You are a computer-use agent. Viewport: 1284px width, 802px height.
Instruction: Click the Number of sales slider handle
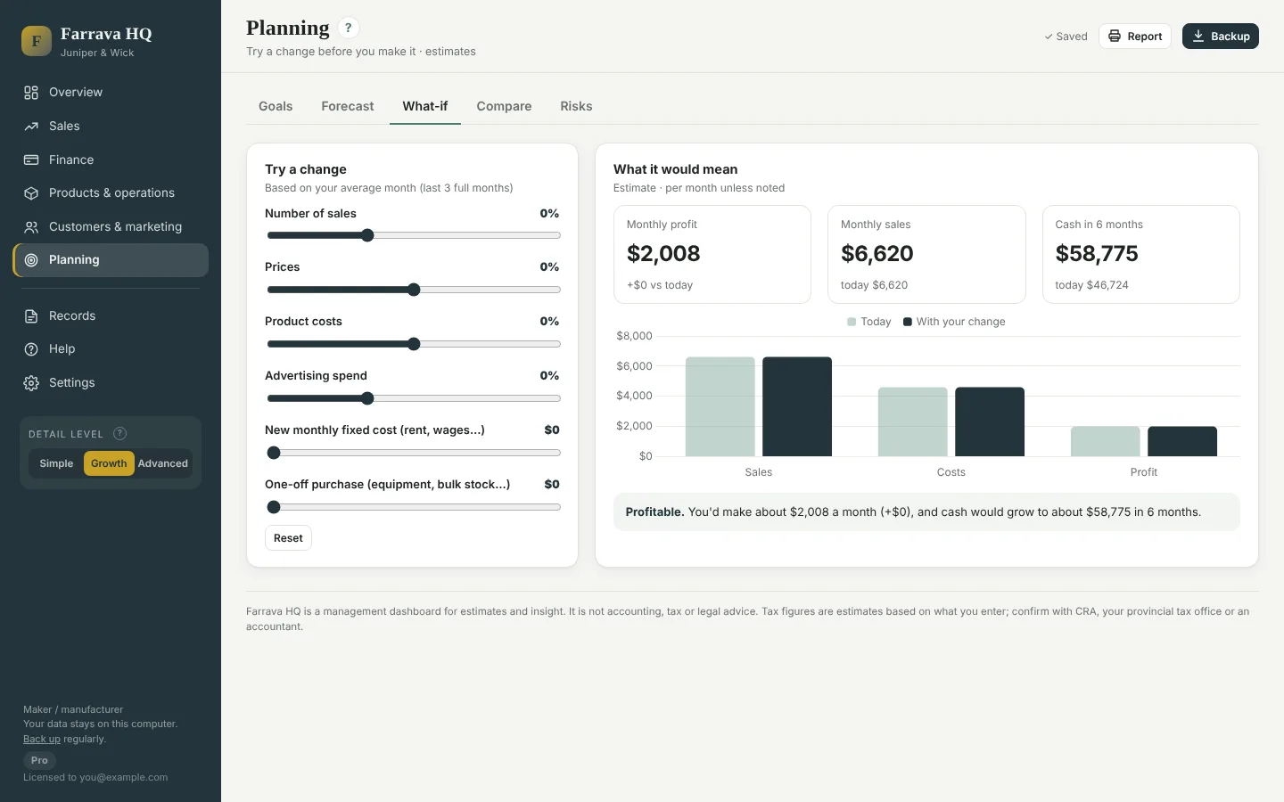tap(367, 235)
